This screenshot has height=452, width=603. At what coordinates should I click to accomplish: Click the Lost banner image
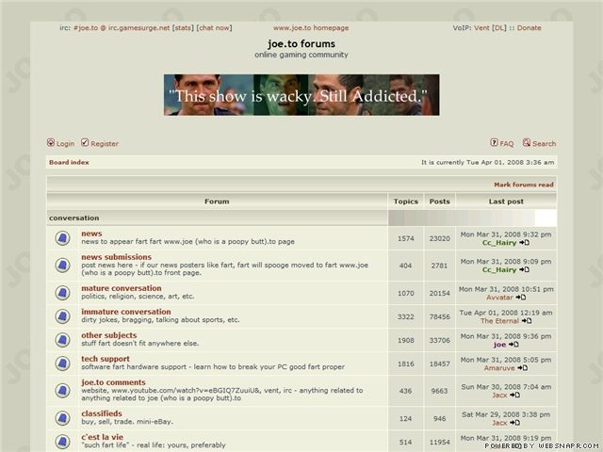(x=301, y=95)
